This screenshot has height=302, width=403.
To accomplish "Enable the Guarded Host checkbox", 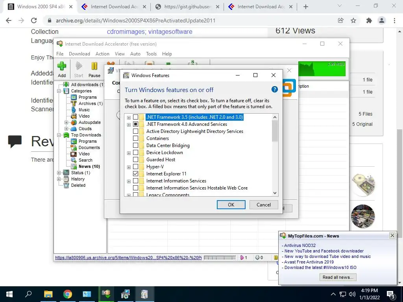I will pos(135,160).
